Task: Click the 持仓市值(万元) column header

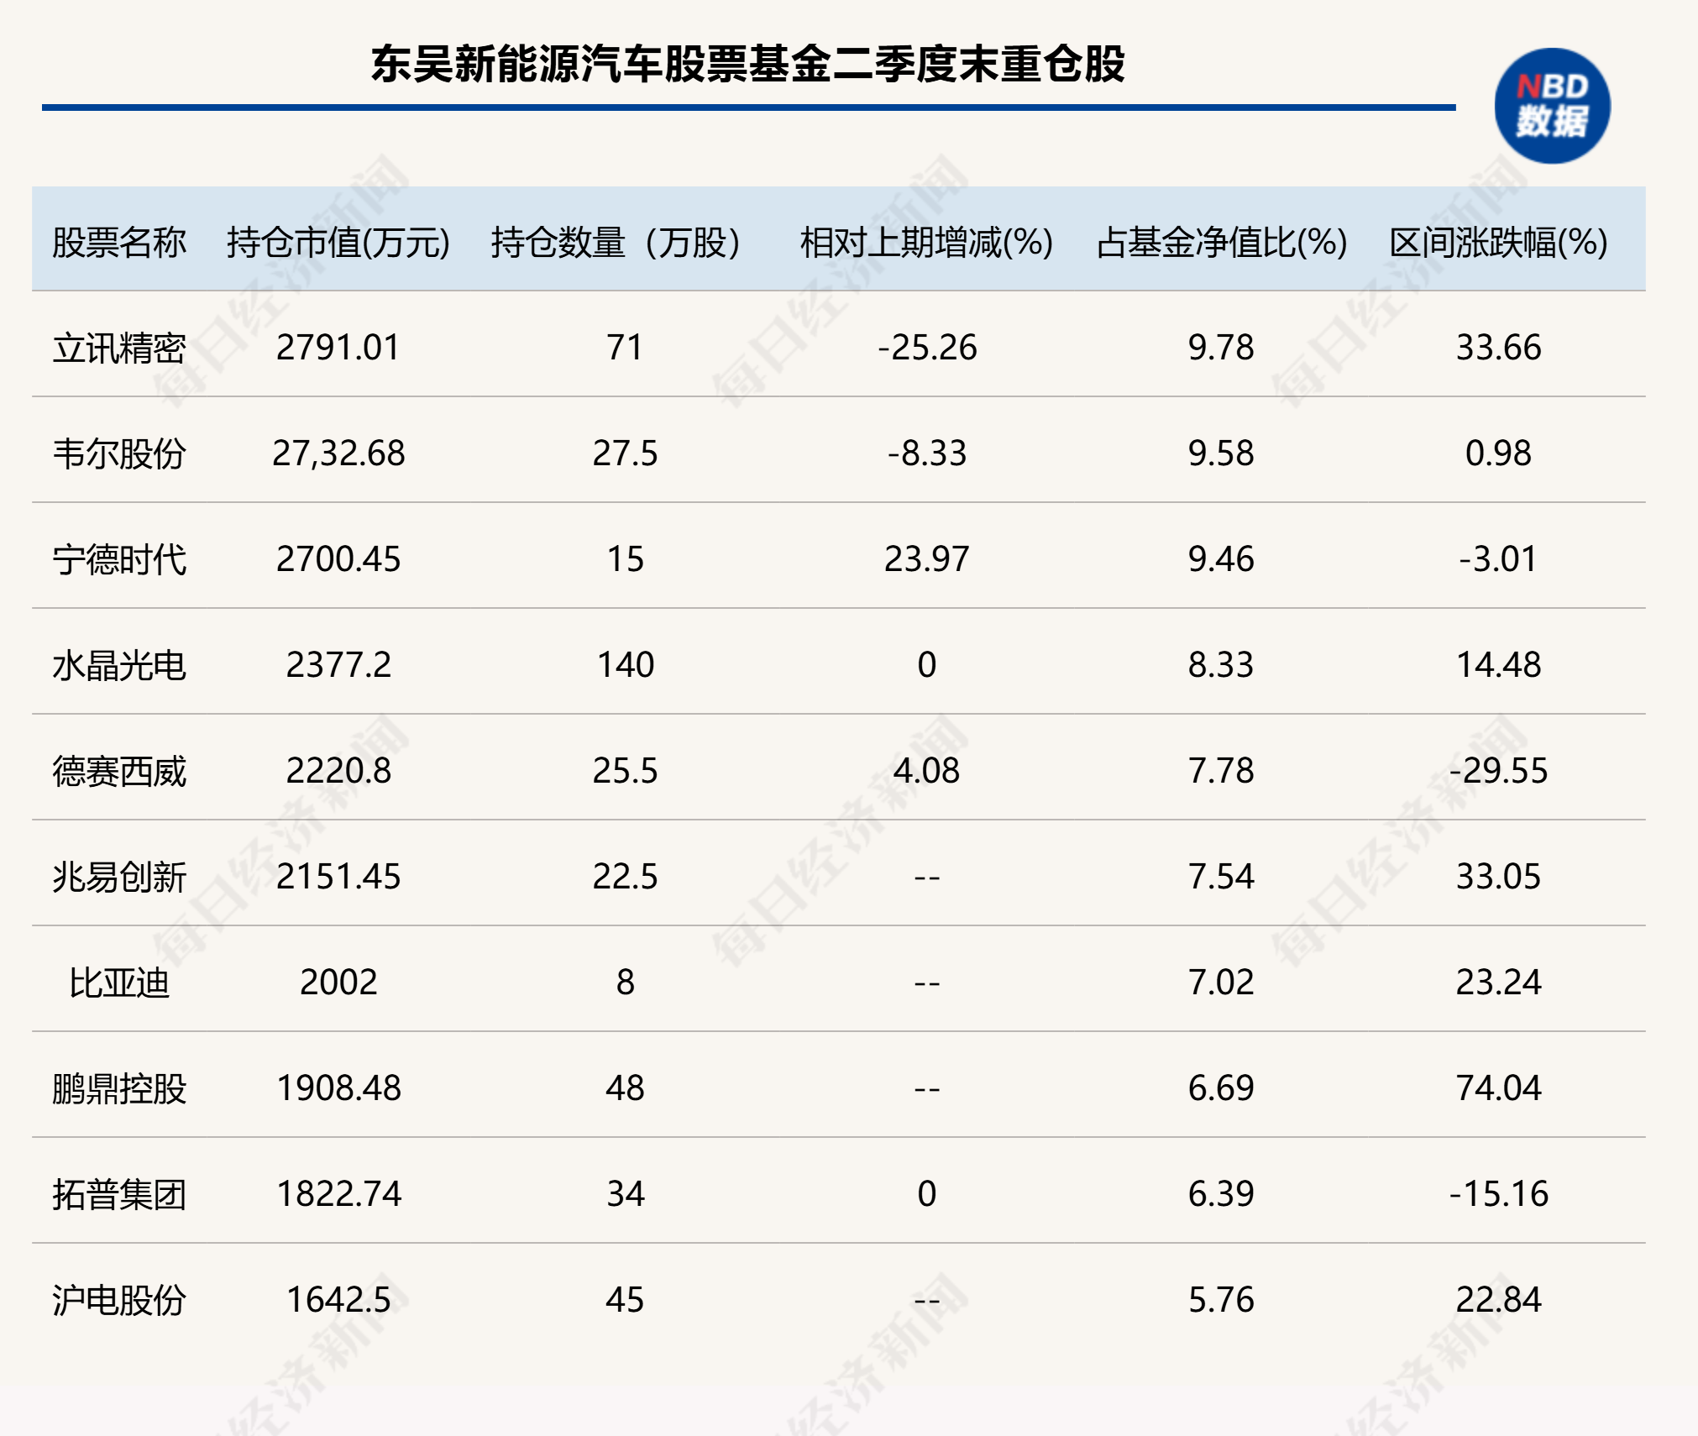Action: [x=338, y=242]
